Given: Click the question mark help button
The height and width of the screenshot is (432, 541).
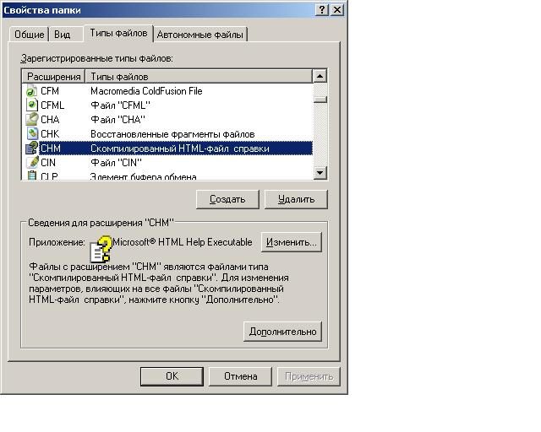Looking at the screenshot, I should point(322,9).
